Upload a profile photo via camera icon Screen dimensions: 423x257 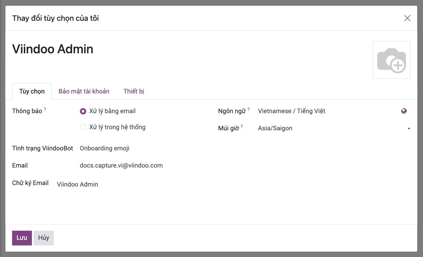point(392,60)
